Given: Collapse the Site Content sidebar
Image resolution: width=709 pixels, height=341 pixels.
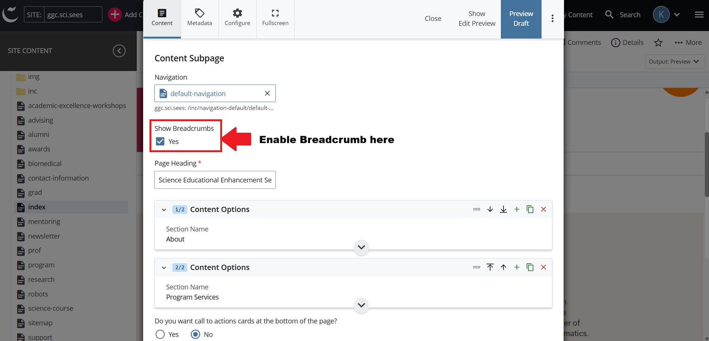Looking at the screenshot, I should 119,51.
